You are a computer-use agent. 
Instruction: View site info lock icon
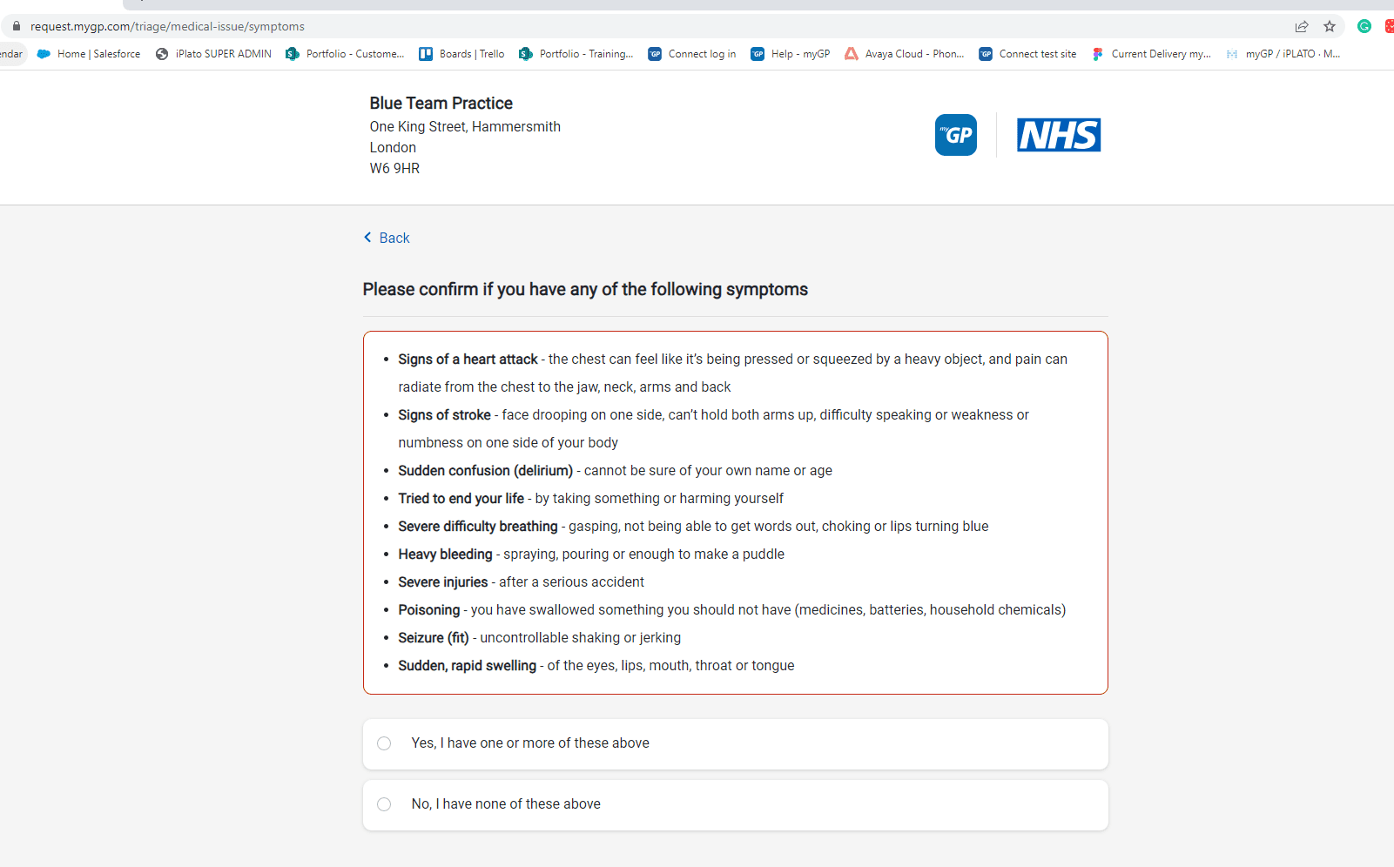pyautogui.click(x=16, y=26)
